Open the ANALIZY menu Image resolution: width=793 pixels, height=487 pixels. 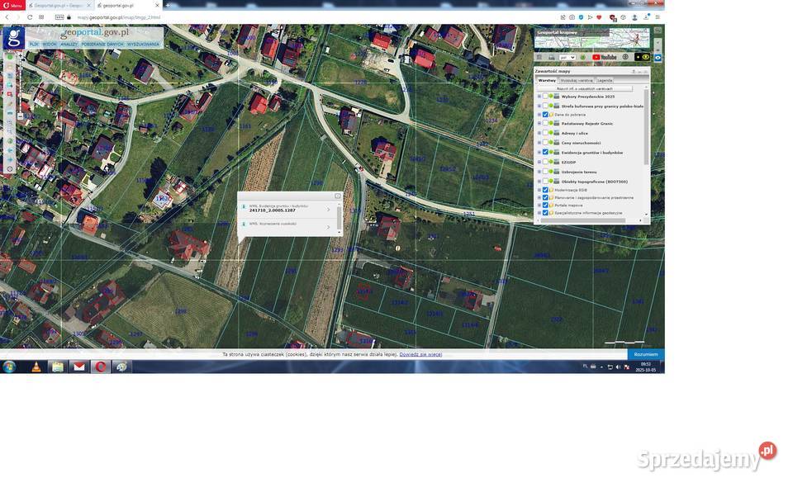[69, 44]
